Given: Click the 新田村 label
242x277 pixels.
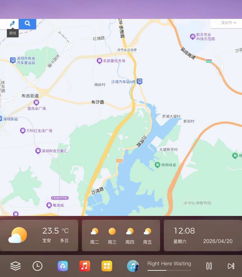Looking at the screenshot, I should point(189,122).
